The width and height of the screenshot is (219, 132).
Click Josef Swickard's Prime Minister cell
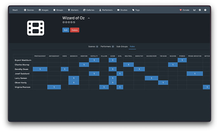195,74
